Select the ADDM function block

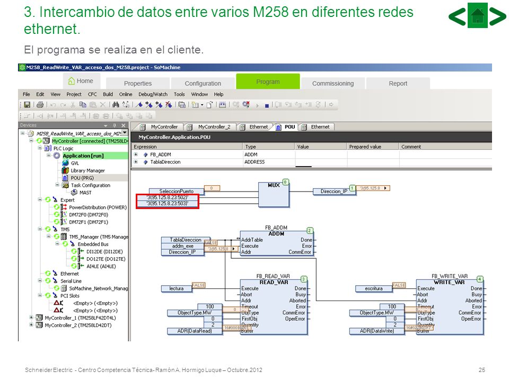pos(277,243)
